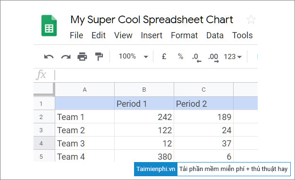Click the cell with value 122
295x180 pixels.
[144, 130]
